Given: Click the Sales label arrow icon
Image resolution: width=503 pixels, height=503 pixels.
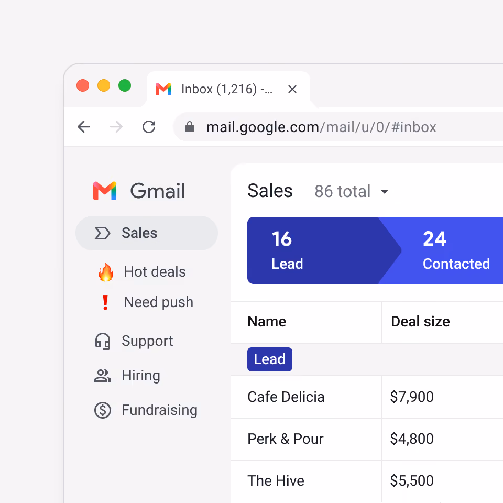Looking at the screenshot, I should (102, 233).
